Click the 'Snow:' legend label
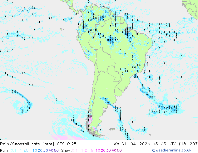This screenshot has height=153, width=198. 67,151
